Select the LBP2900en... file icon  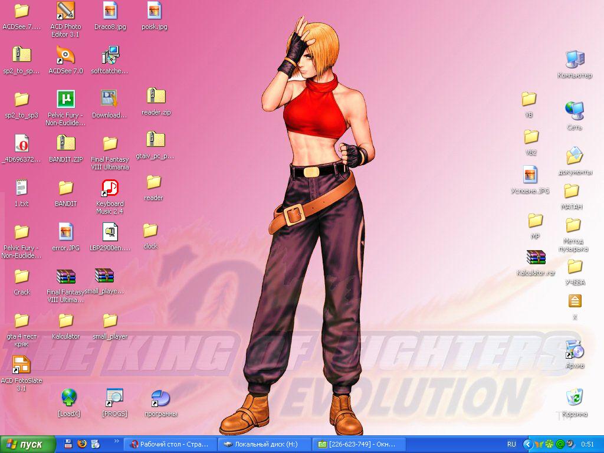(110, 232)
